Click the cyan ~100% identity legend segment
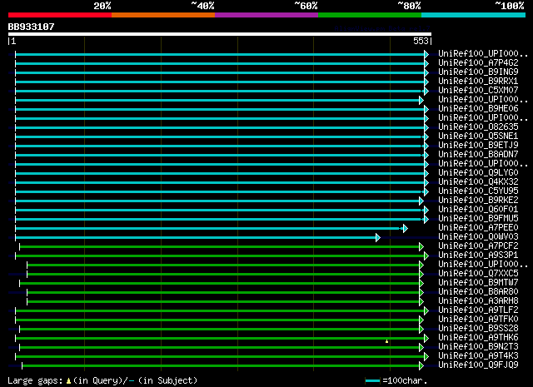Screen dimensions: 533x387 point(473,15)
